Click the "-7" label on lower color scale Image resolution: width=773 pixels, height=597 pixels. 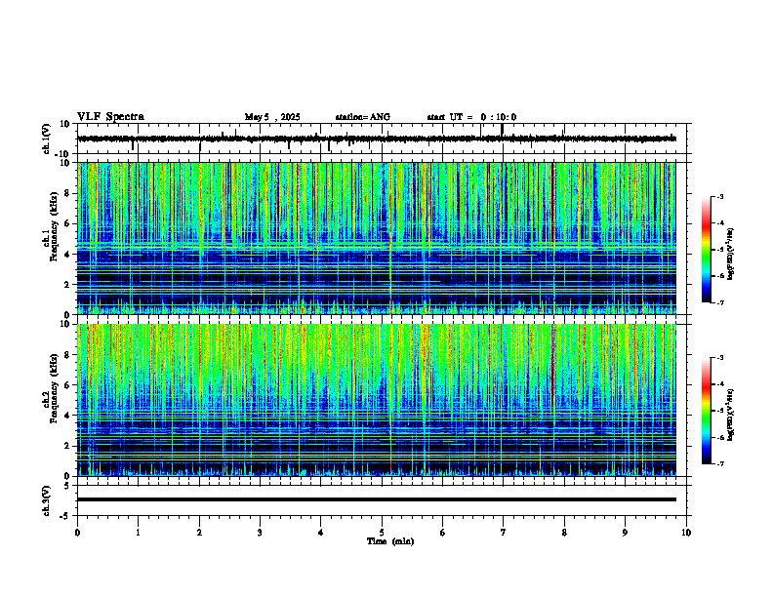[x=719, y=463]
